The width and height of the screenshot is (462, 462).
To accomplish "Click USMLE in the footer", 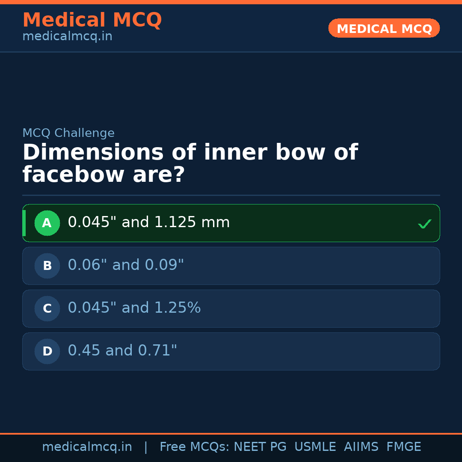I will 315,447.
